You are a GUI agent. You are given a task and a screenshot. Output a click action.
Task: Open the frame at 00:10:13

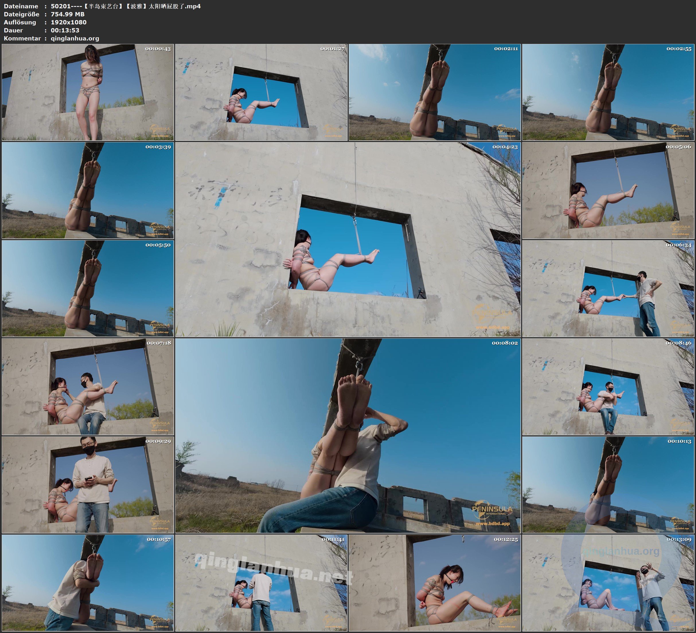pos(608,484)
